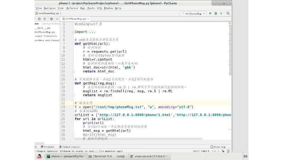Open the Run menu

[82, 8]
